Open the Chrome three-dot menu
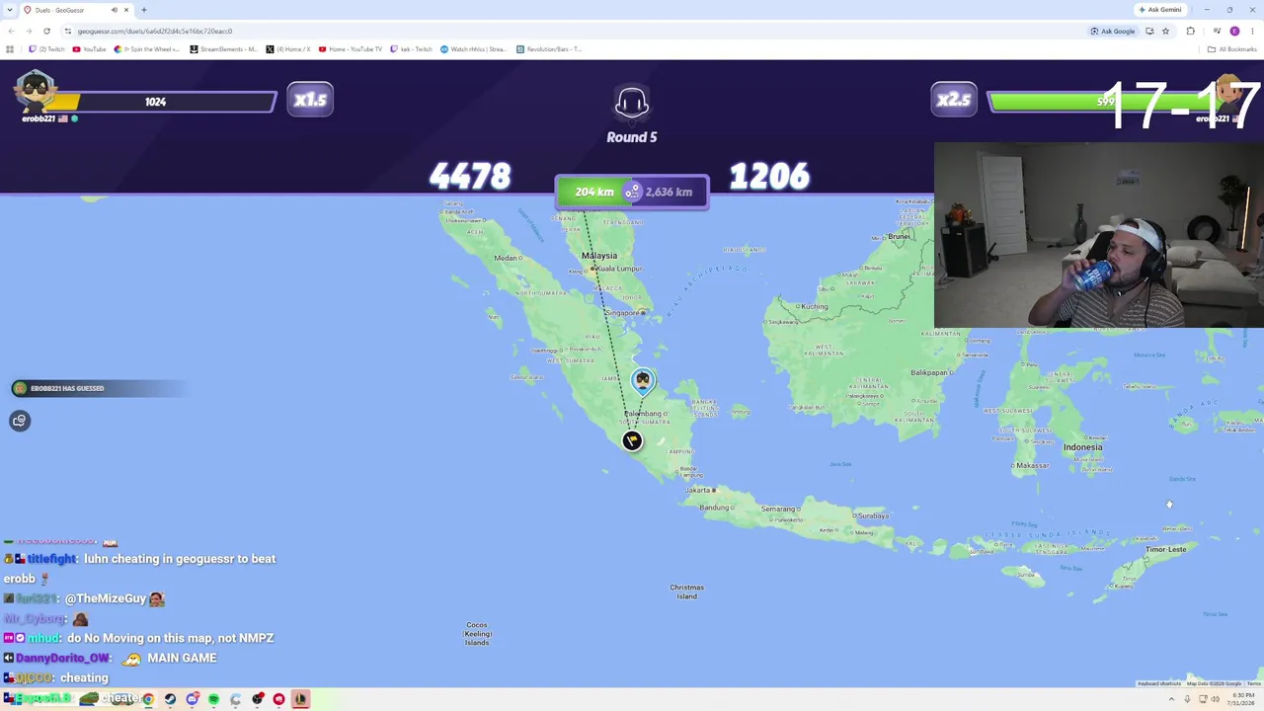 pyautogui.click(x=1251, y=31)
